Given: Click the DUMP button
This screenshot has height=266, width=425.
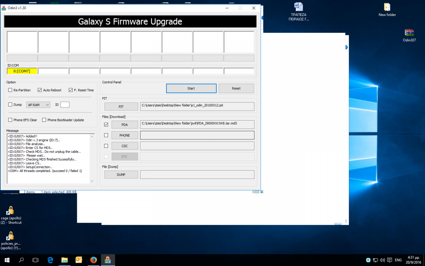Looking at the screenshot, I should 121,174.
